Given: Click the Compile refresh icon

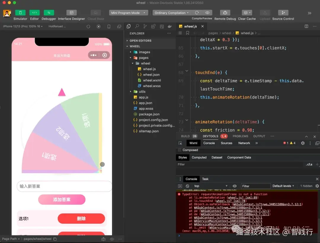Looking at the screenshot, I should [197, 13].
